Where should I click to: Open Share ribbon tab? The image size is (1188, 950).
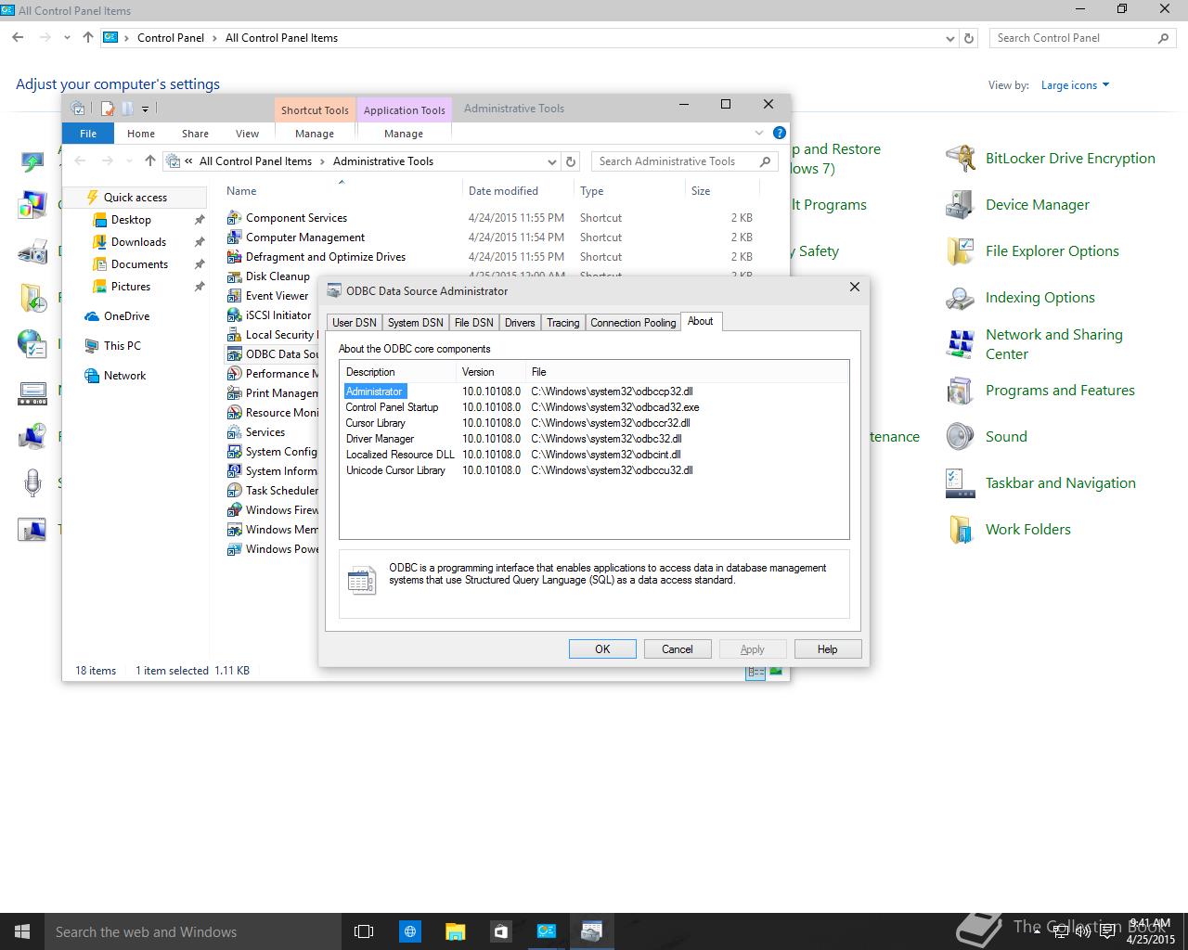195,134
